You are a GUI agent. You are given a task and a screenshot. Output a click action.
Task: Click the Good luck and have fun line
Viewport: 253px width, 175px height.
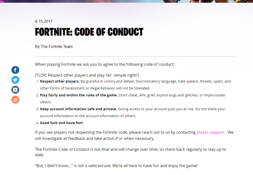pyautogui.click(x=61, y=123)
